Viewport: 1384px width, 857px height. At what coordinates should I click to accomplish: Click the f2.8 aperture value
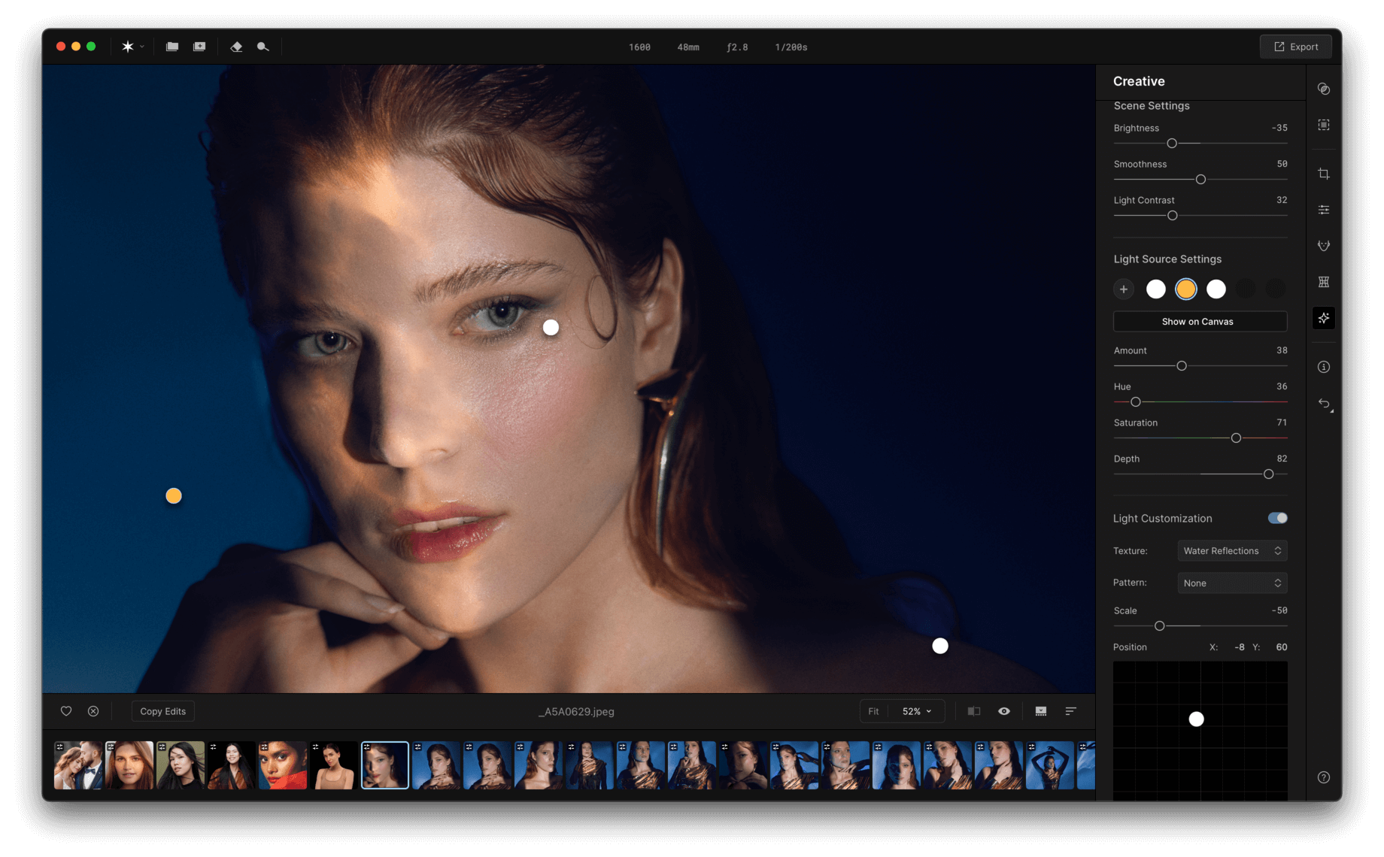pyautogui.click(x=737, y=47)
